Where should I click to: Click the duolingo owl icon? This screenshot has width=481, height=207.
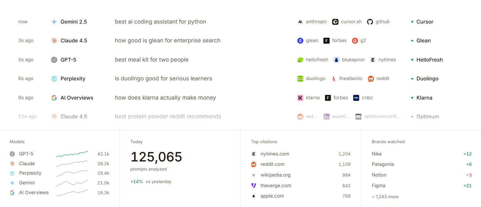click(300, 79)
